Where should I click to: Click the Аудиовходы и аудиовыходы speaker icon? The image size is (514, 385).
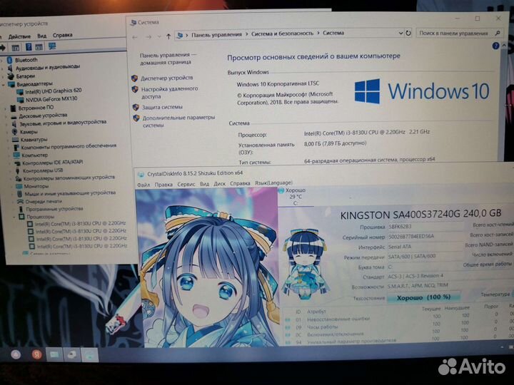click(x=10, y=68)
